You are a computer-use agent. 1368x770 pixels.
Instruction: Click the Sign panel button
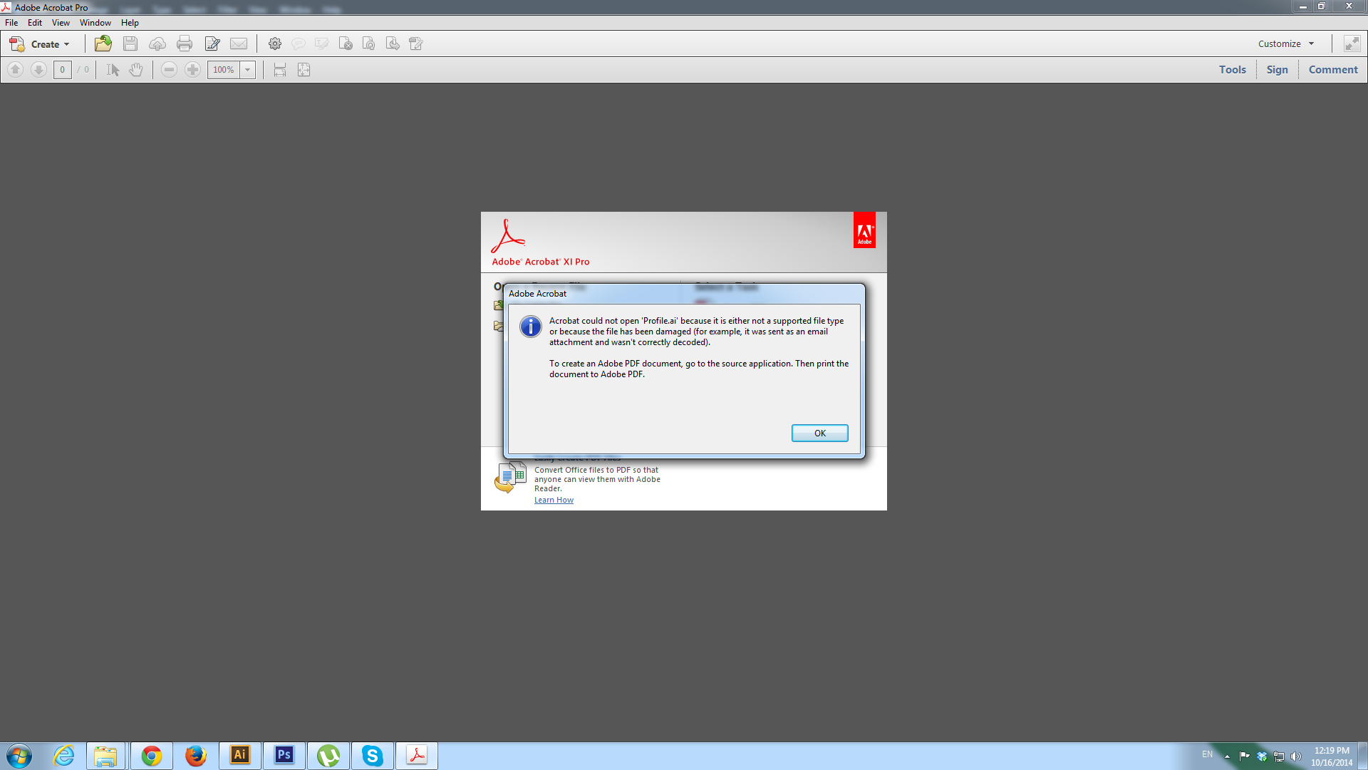coord(1277,68)
